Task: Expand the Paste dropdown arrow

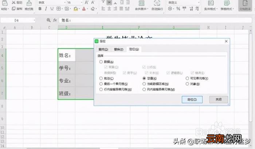Action: pos(8,9)
